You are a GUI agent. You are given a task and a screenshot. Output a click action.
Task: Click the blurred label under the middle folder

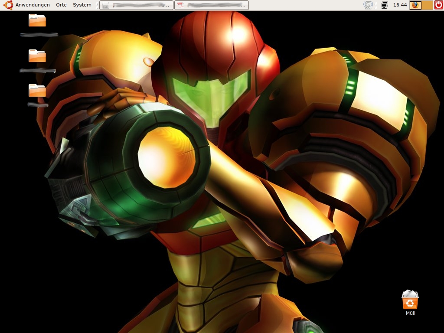[x=37, y=70]
